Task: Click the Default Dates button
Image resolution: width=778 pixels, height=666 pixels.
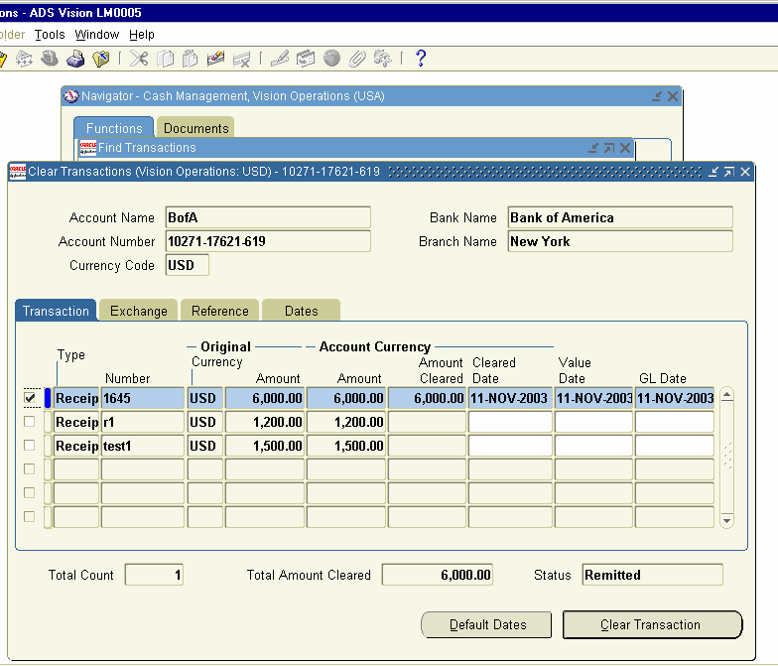Action: (486, 624)
